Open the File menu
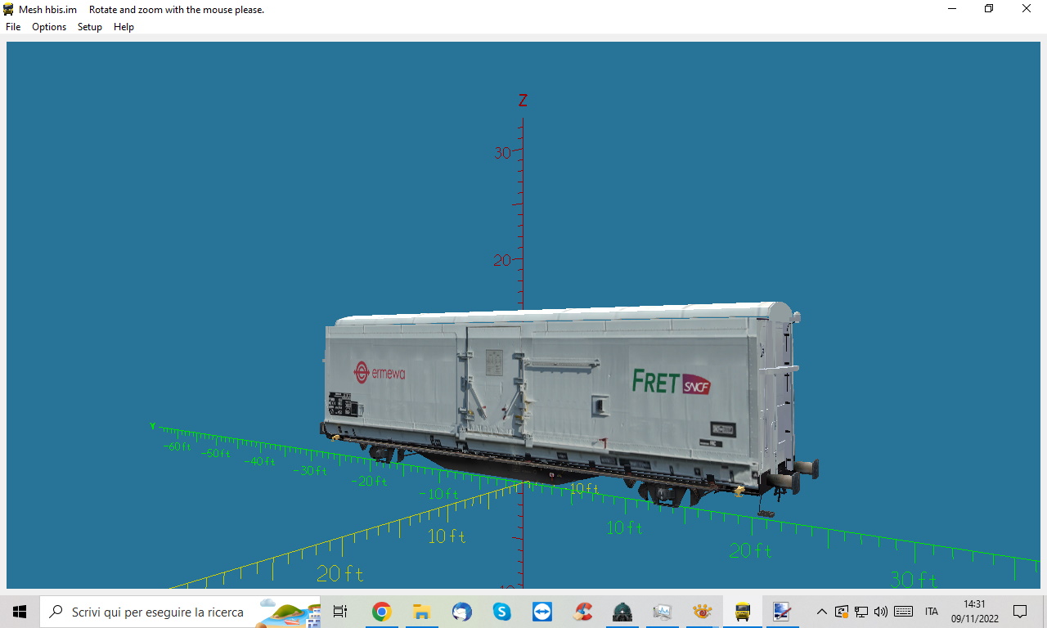Viewport: 1047px width, 628px height. (13, 27)
